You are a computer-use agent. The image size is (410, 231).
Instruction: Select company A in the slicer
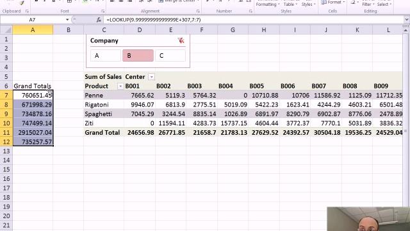(x=106, y=56)
